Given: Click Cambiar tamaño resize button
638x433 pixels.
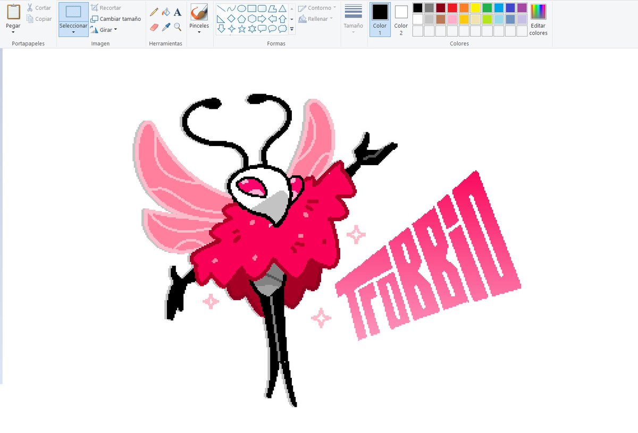Looking at the screenshot, I should click(x=116, y=19).
